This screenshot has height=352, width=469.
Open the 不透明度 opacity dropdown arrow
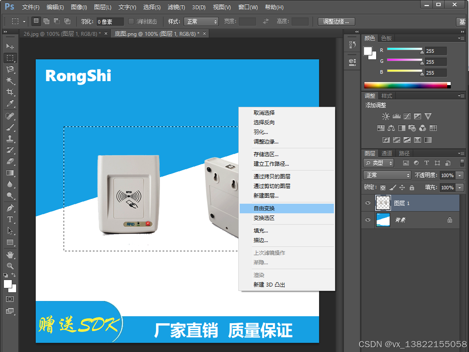[460, 175]
